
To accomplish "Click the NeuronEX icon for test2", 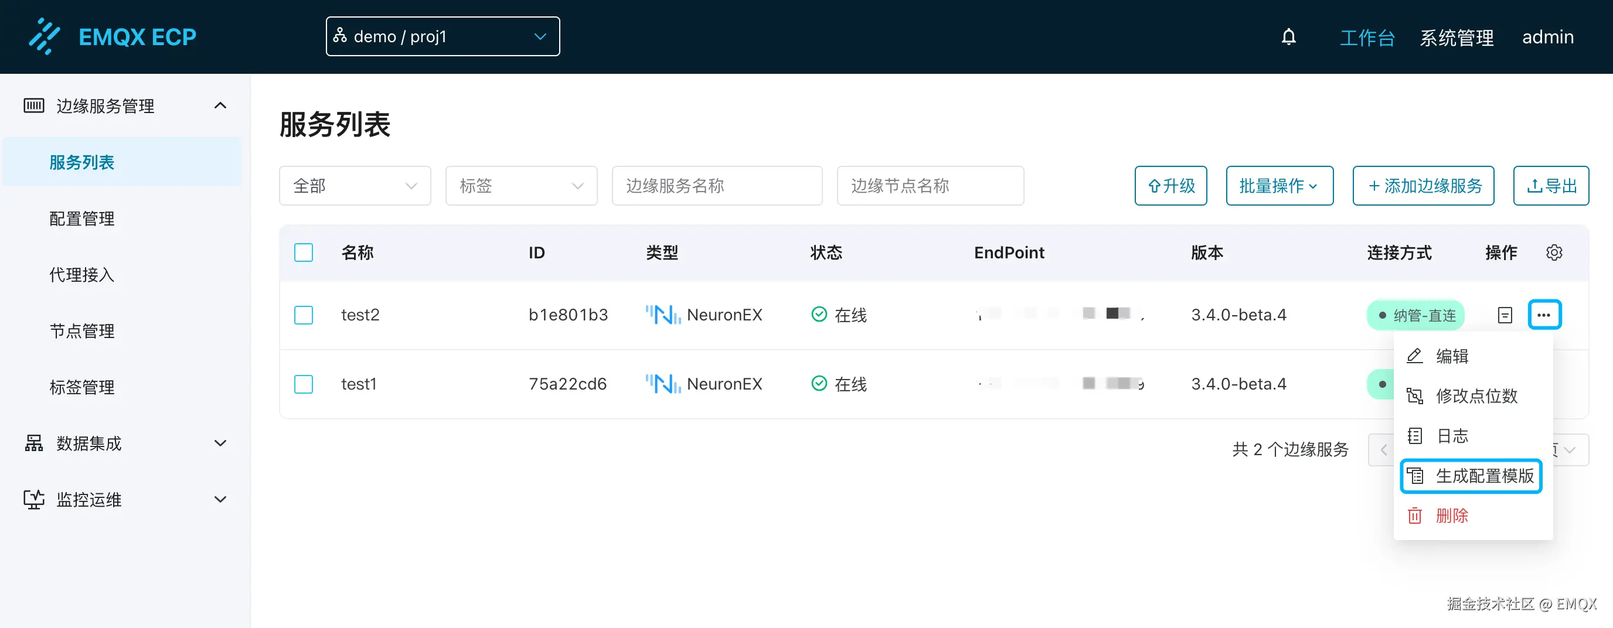I will tap(662, 315).
